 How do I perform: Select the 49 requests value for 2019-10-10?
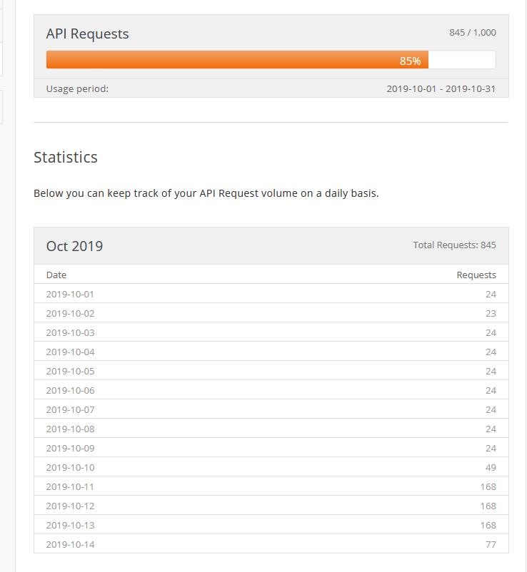click(491, 468)
